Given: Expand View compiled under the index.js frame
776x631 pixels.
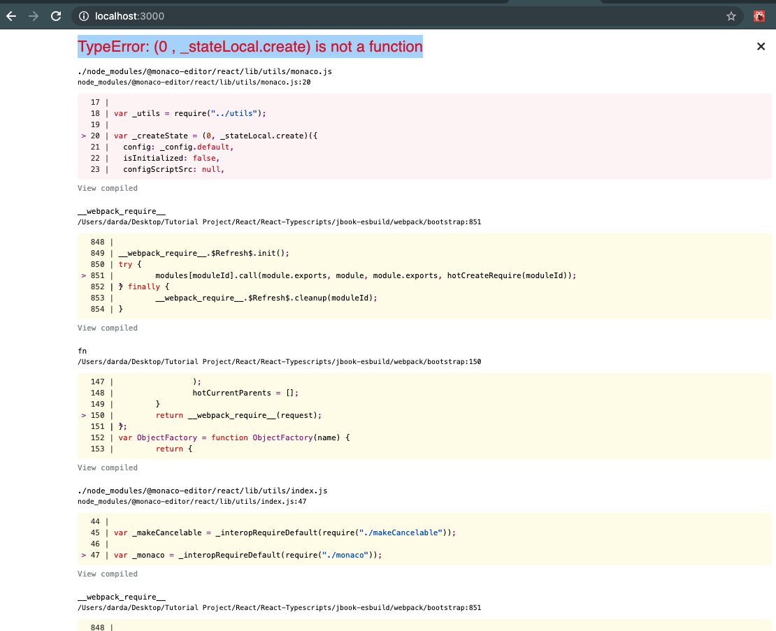Looking at the screenshot, I should [x=107, y=573].
